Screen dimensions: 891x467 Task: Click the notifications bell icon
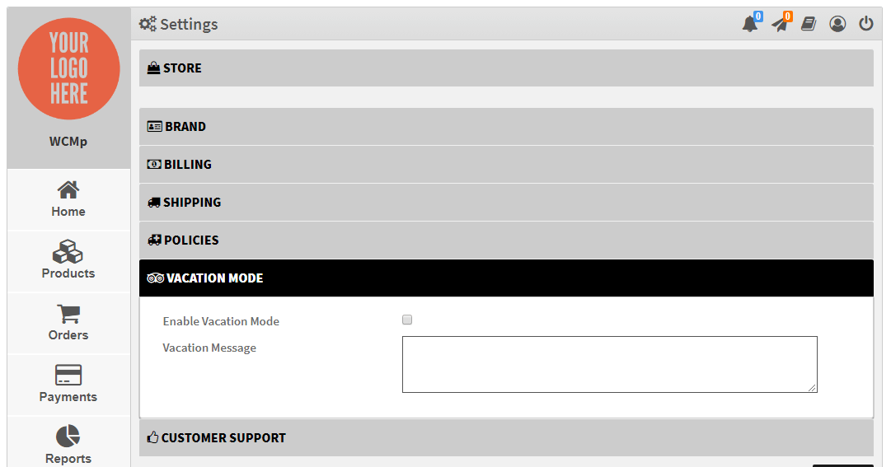click(749, 24)
